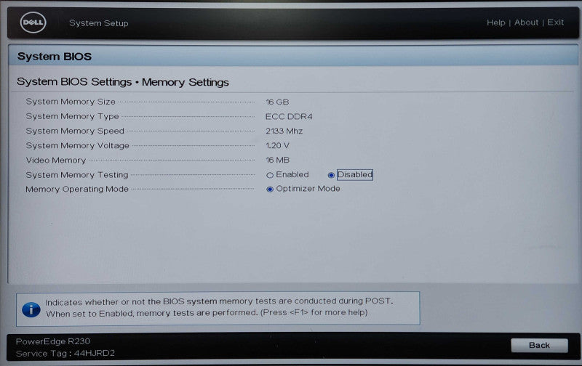Select the Video Memory label

coord(56,160)
